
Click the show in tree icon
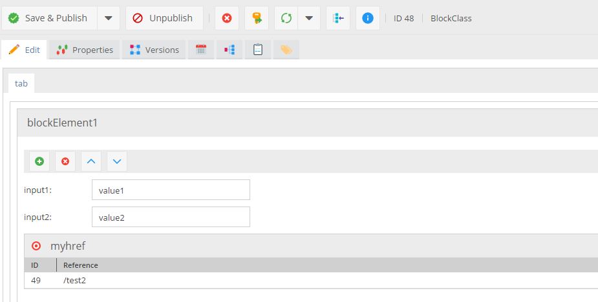[337, 18]
